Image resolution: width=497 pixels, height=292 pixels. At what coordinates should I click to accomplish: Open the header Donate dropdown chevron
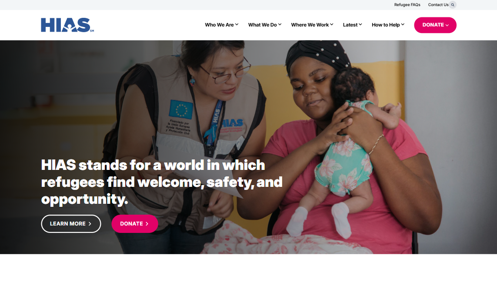(x=447, y=25)
